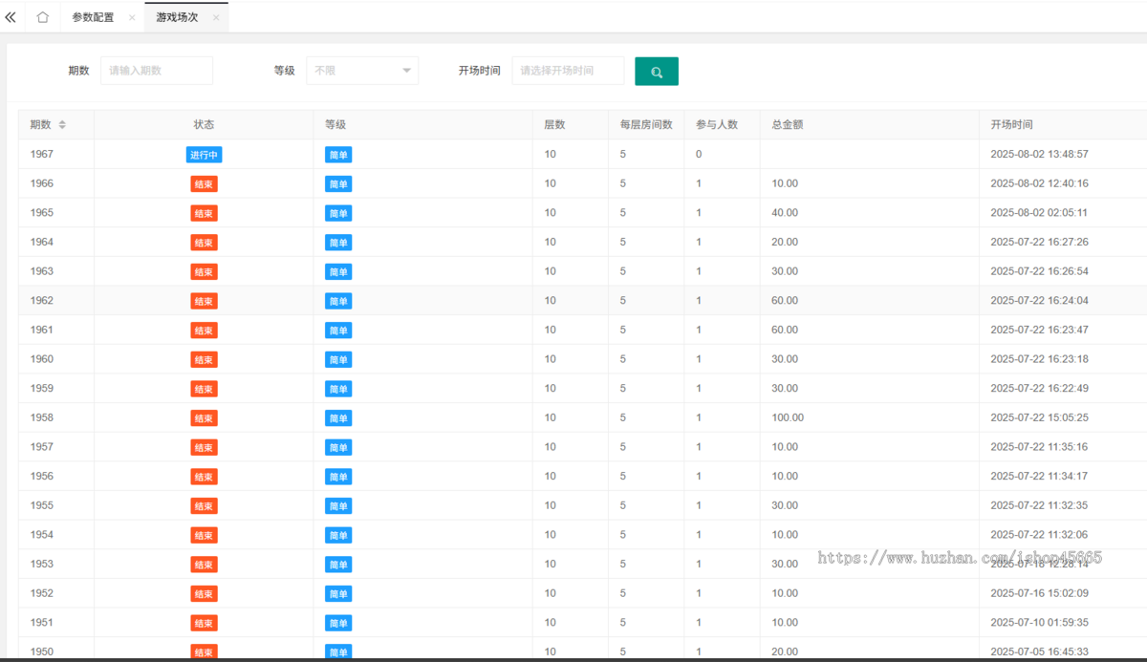Sort the table by 期数 column
1147x662 pixels.
coord(62,125)
